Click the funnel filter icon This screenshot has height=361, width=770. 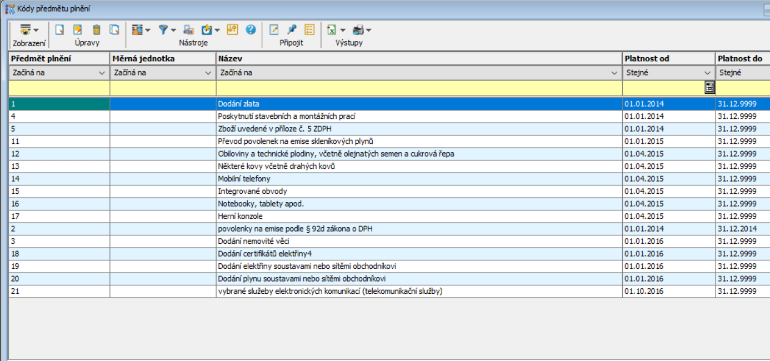pos(163,30)
